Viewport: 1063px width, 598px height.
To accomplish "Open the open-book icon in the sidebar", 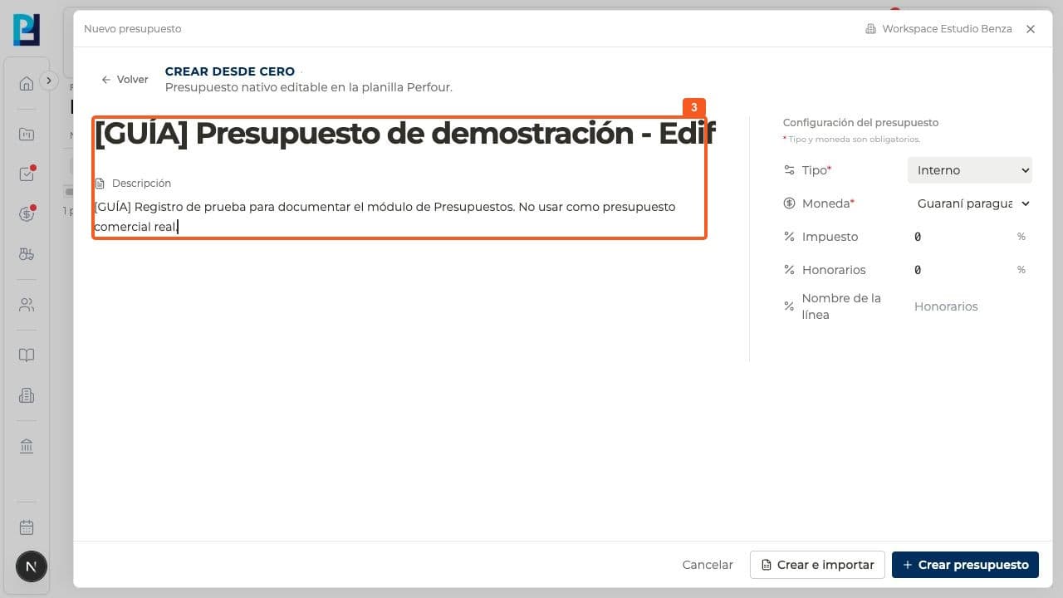I will pyautogui.click(x=27, y=355).
